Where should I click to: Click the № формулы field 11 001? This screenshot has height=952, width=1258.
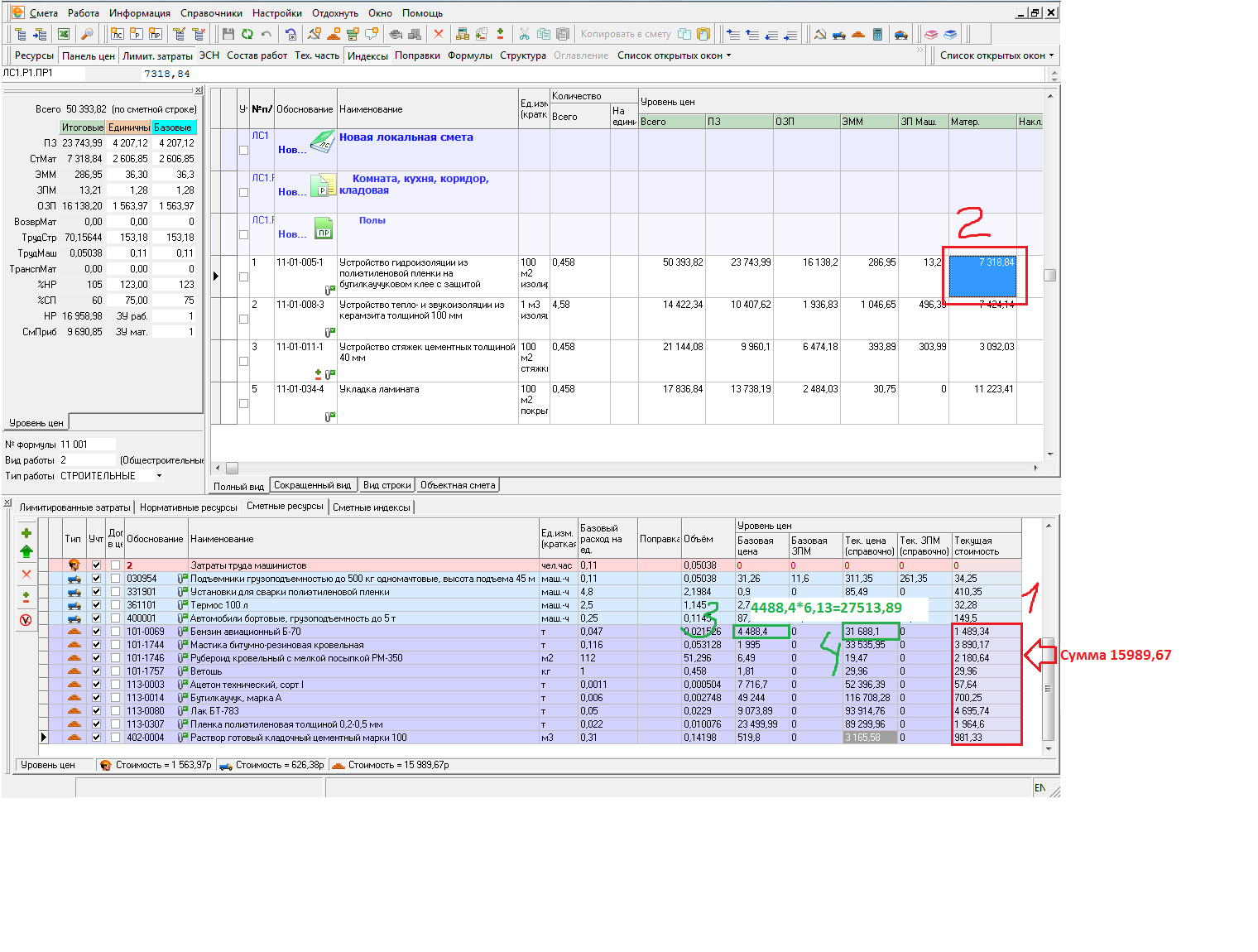coord(87,445)
